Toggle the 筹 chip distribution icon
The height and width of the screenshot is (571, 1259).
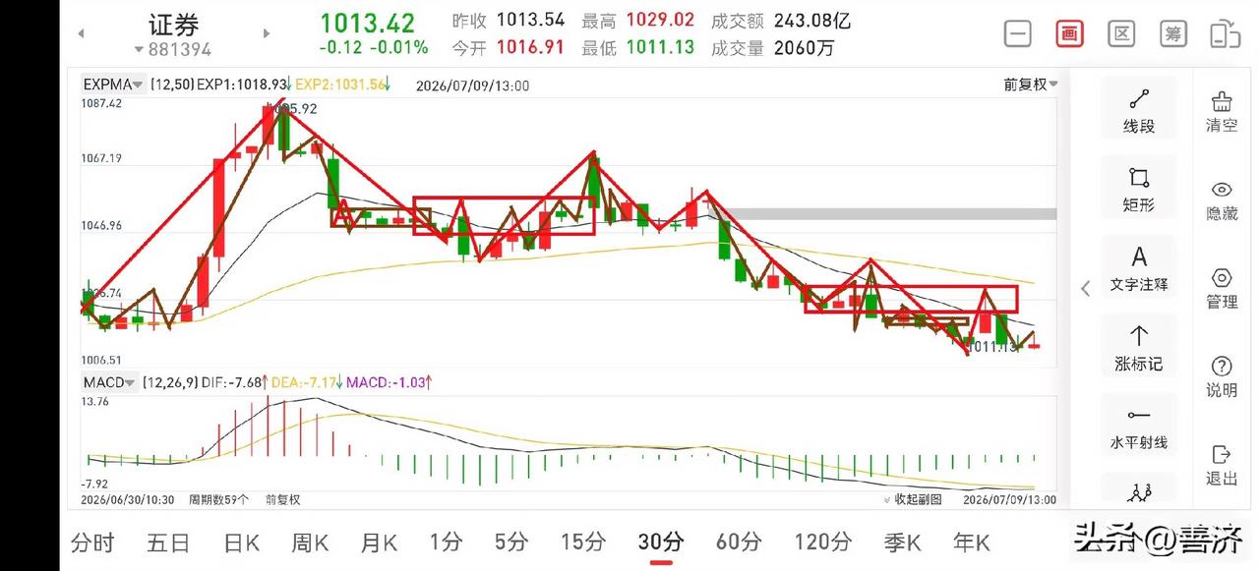pyautogui.click(x=1172, y=33)
